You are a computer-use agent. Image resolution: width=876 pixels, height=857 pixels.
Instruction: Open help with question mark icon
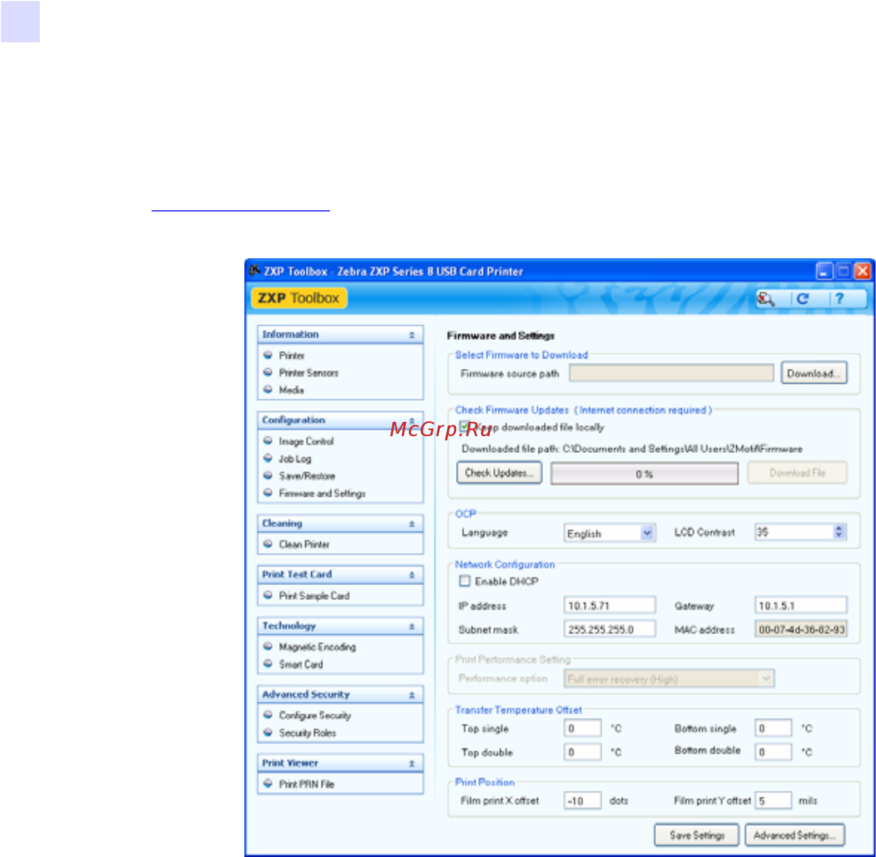pos(839,299)
